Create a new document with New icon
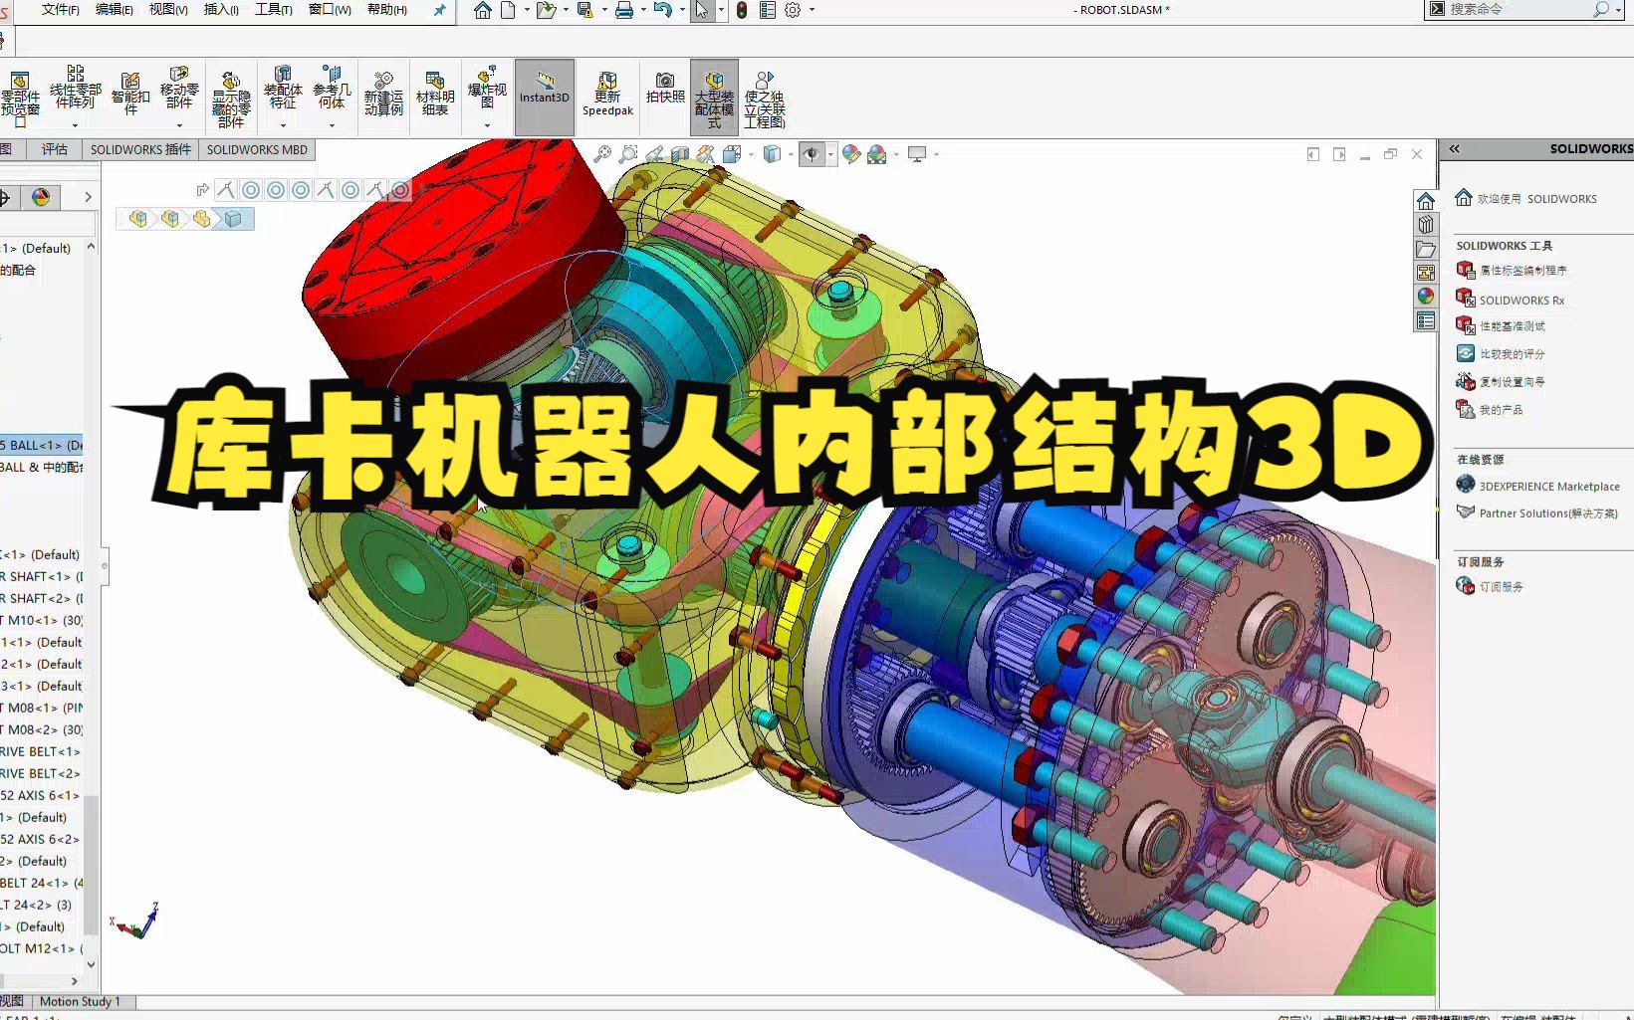 (508, 10)
